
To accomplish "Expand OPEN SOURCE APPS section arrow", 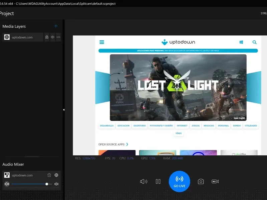I will 127,144.
